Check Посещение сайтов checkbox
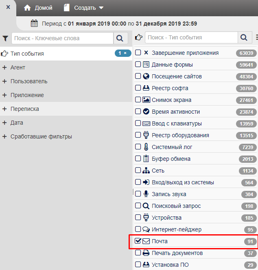This screenshot has height=270, width=258. (x=138, y=76)
